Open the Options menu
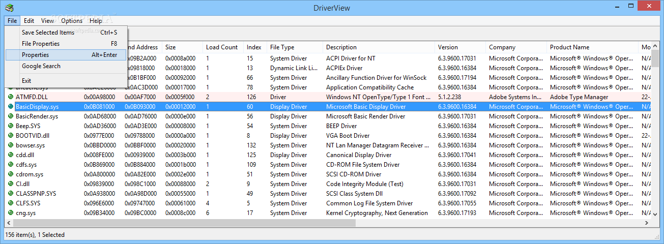This screenshot has height=244, width=664. (x=72, y=21)
